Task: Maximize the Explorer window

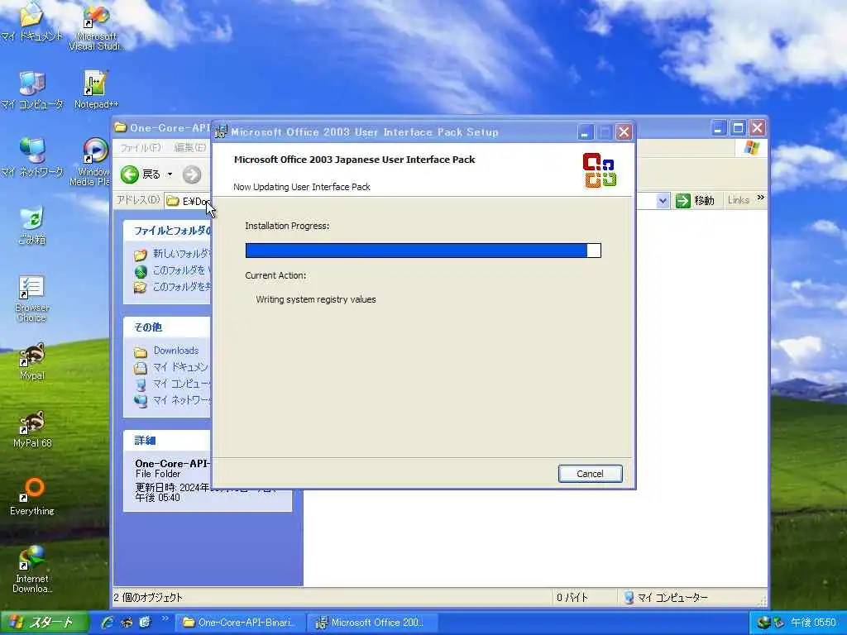Action: [738, 128]
